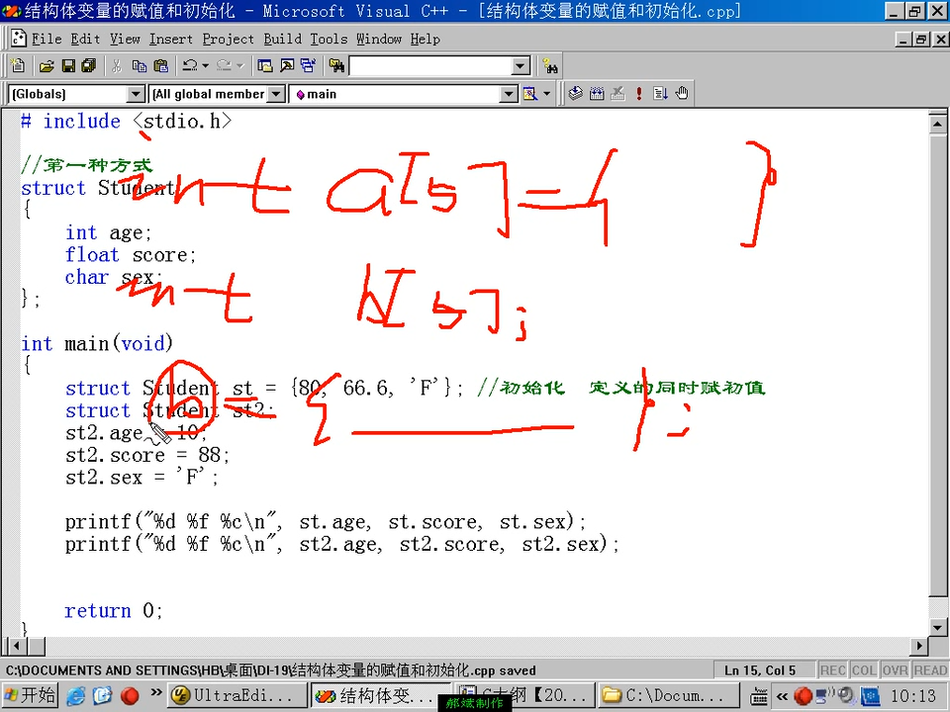Click the COL indicator in status bar
This screenshot has width=950, height=712.
coord(863,670)
